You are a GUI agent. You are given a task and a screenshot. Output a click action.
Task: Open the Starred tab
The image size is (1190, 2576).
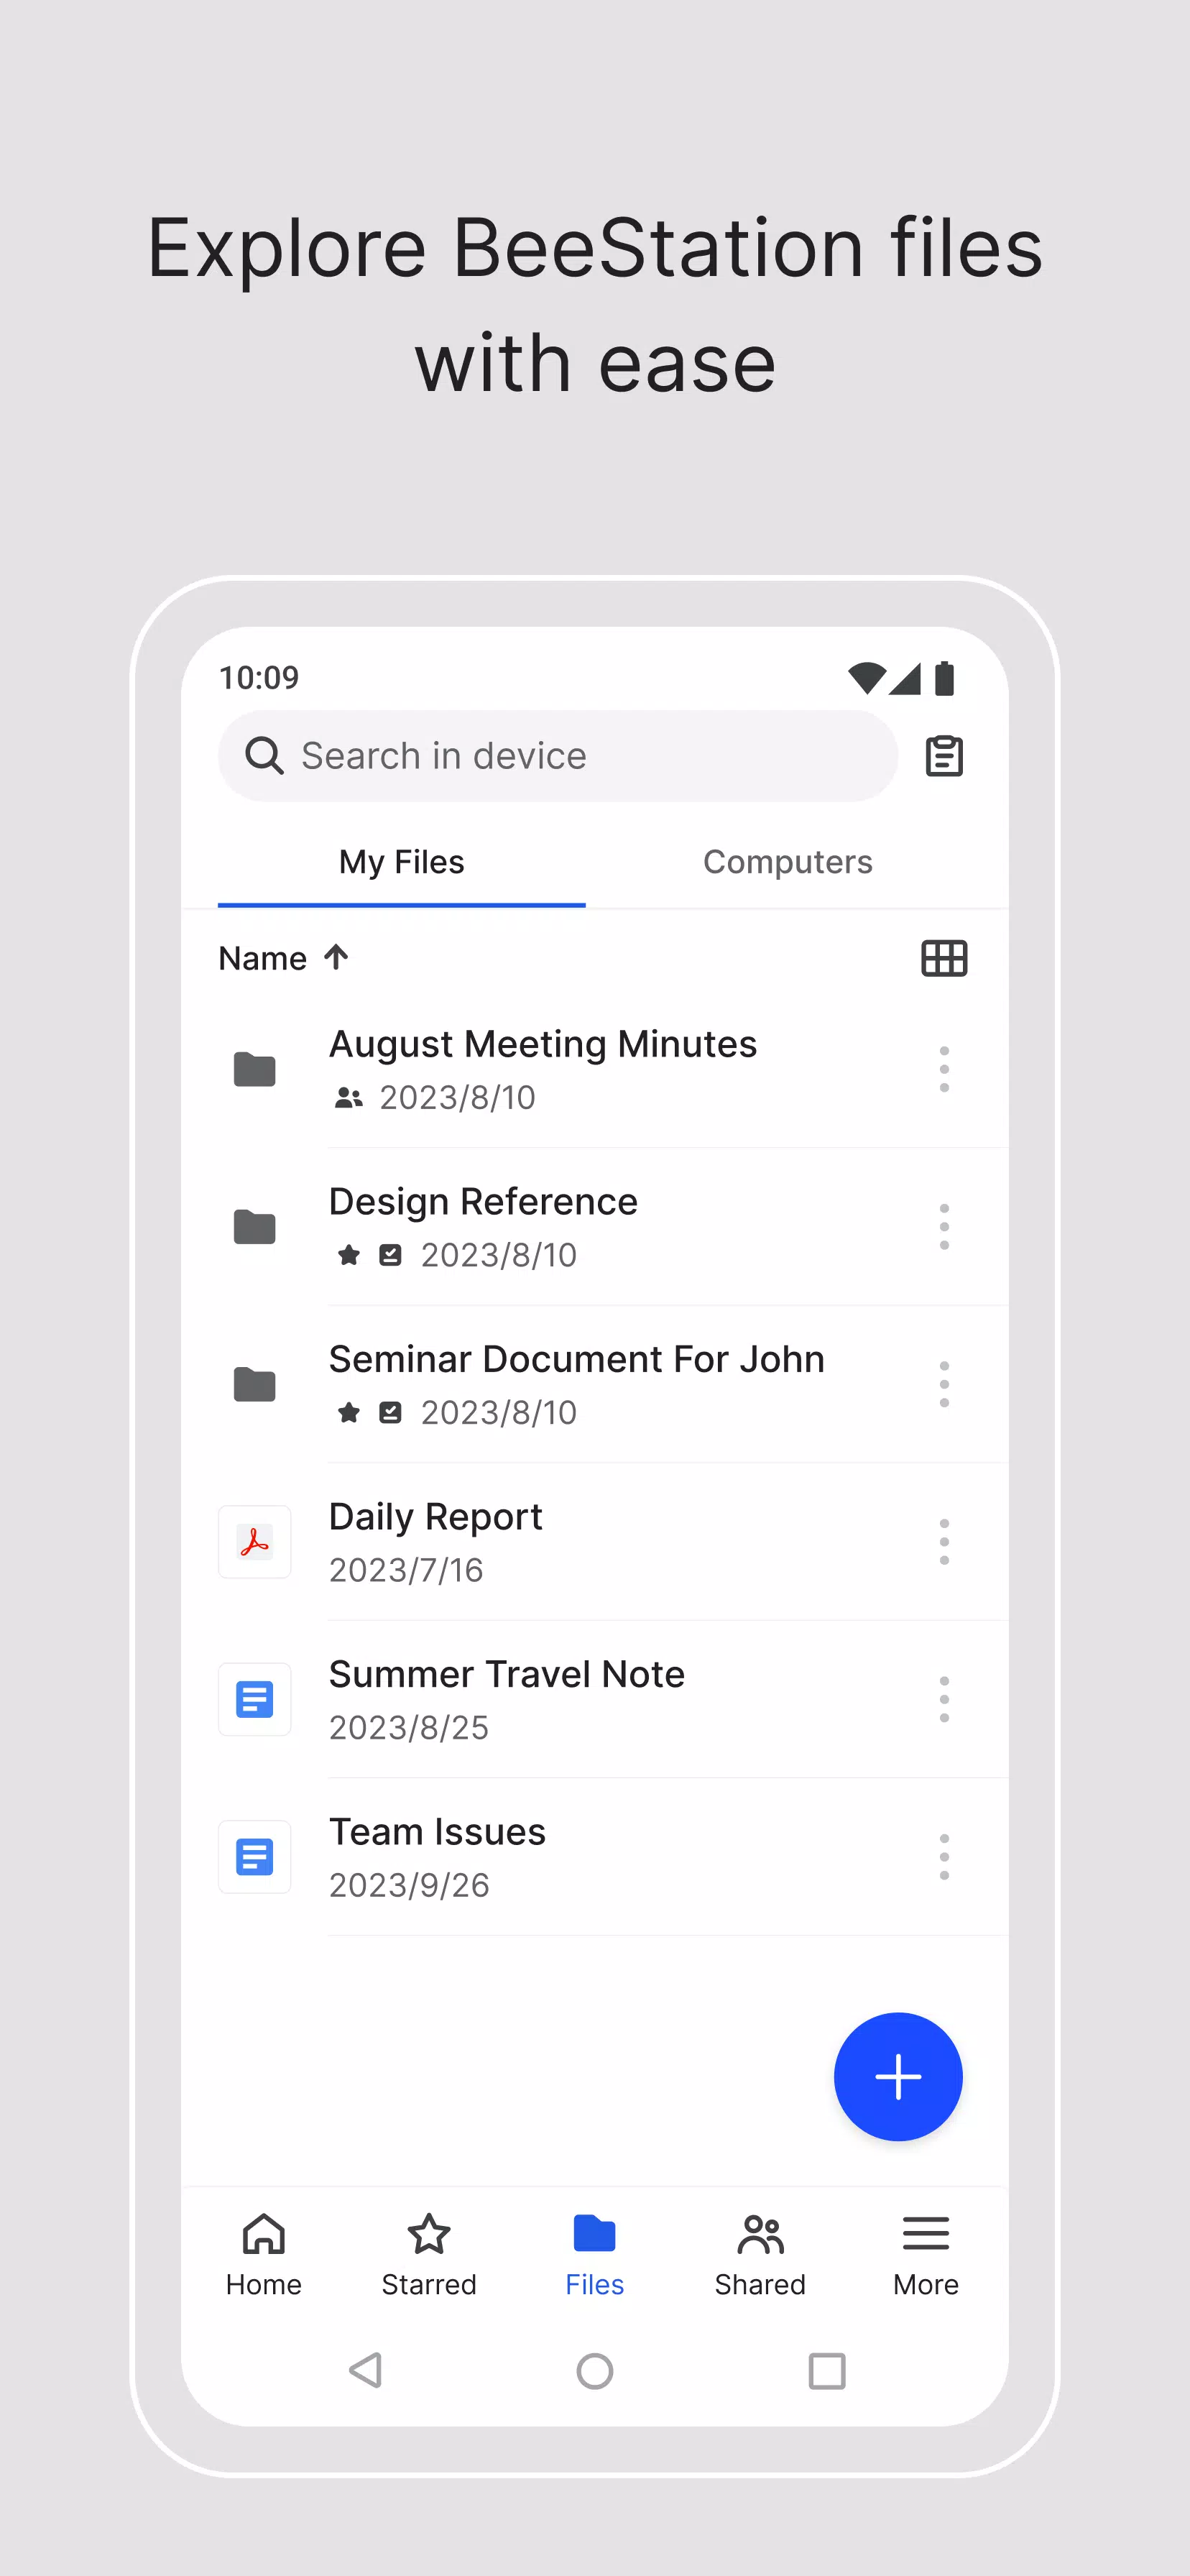pos(429,2256)
